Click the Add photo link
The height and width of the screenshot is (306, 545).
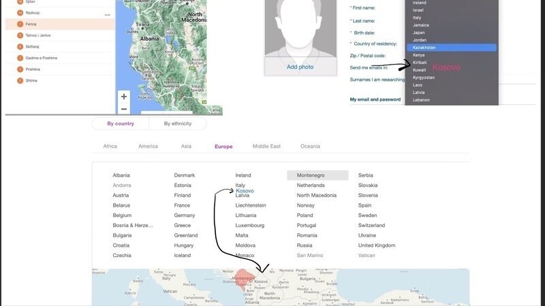300,67
